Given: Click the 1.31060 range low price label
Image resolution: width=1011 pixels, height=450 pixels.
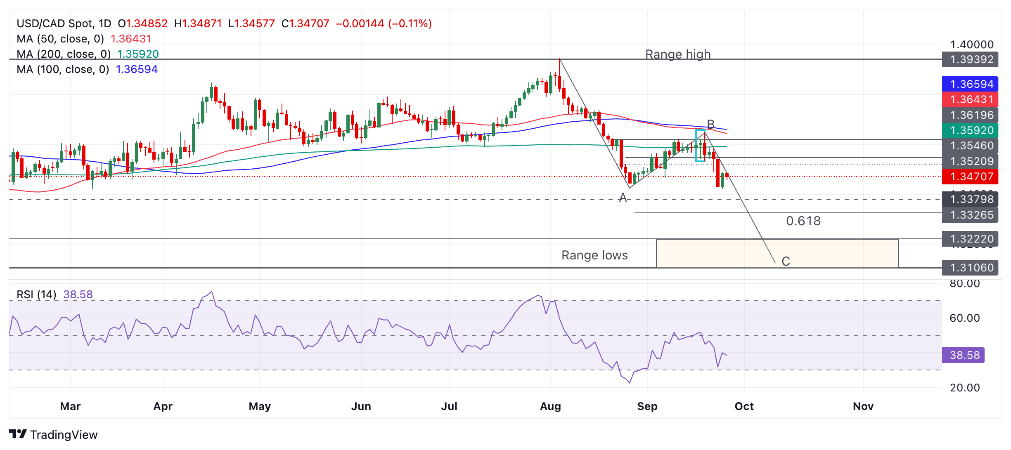Looking at the screenshot, I should click(971, 268).
